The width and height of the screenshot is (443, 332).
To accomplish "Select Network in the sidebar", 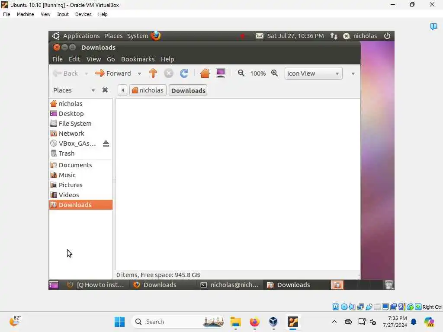I will [x=81, y=133].
